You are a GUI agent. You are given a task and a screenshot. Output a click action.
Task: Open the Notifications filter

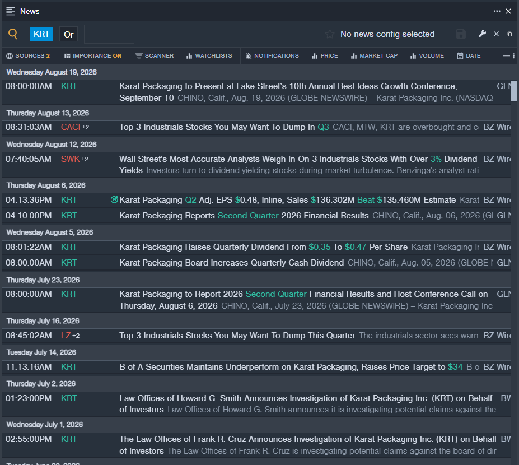tap(272, 55)
